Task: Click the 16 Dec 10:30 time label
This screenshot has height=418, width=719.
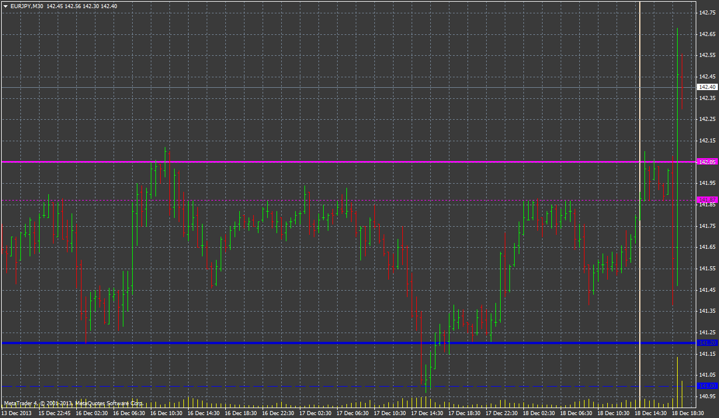Action: click(x=167, y=413)
